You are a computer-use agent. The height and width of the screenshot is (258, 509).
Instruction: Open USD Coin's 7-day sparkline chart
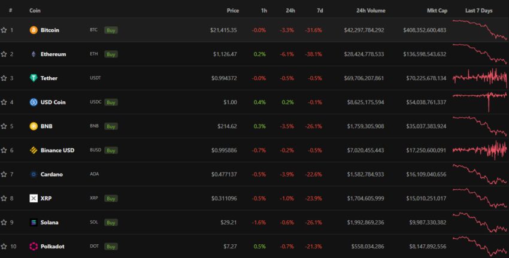tap(480, 102)
